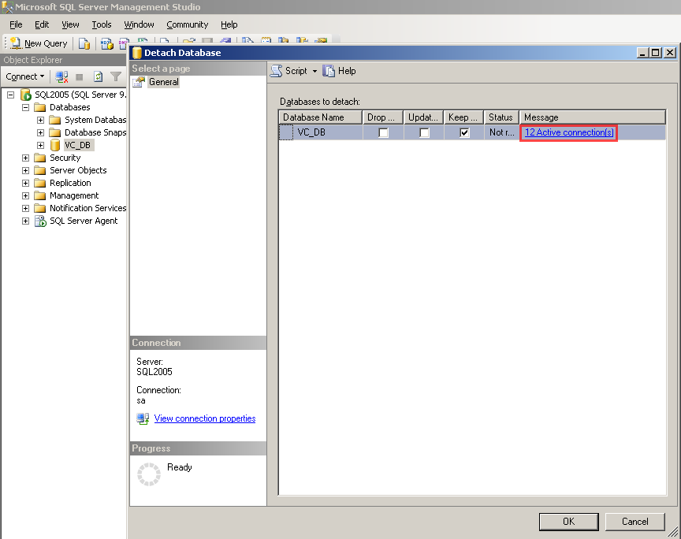Click the New Query toolbar button
Screen dimensions: 681x539
click(38, 43)
